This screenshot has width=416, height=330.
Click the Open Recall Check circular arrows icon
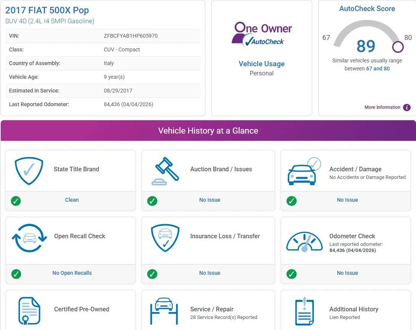[x=29, y=238]
